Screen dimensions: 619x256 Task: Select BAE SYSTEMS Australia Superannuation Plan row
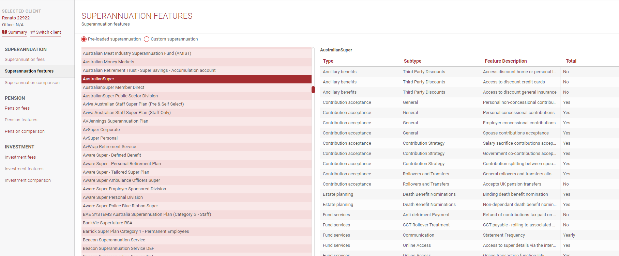coord(196,214)
